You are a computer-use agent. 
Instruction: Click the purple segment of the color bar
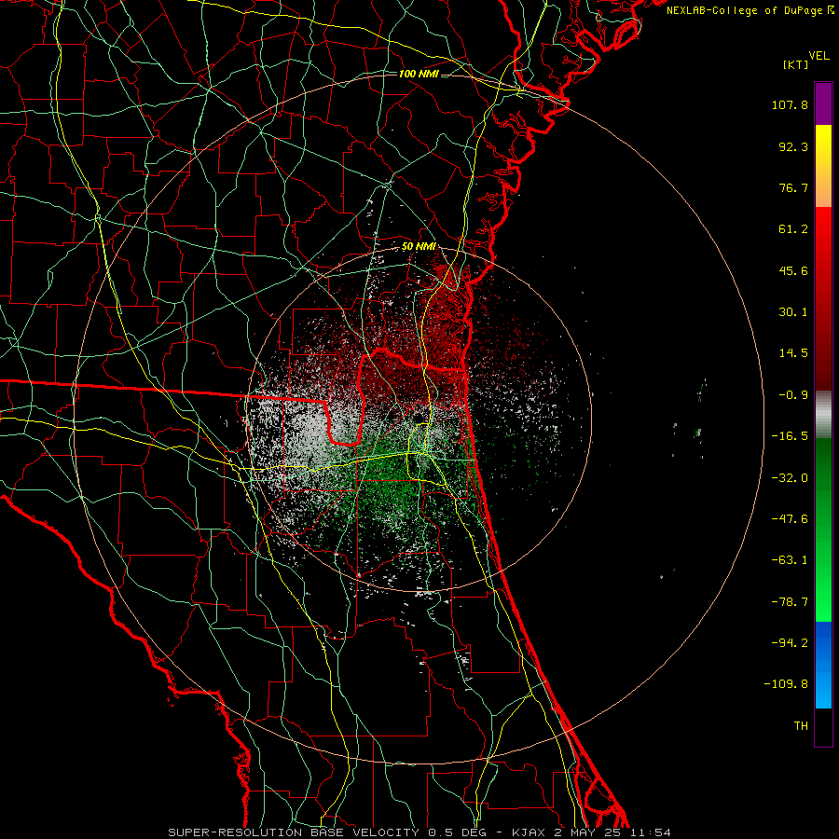click(823, 103)
